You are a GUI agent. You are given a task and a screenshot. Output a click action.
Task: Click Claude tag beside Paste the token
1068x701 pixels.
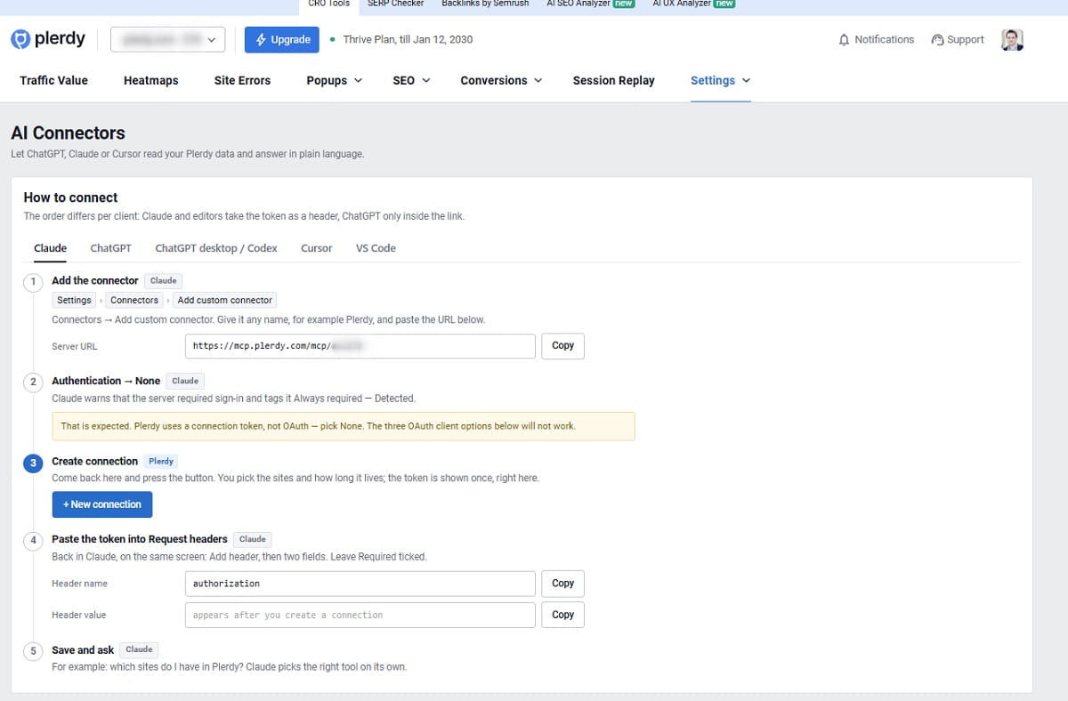pos(253,539)
